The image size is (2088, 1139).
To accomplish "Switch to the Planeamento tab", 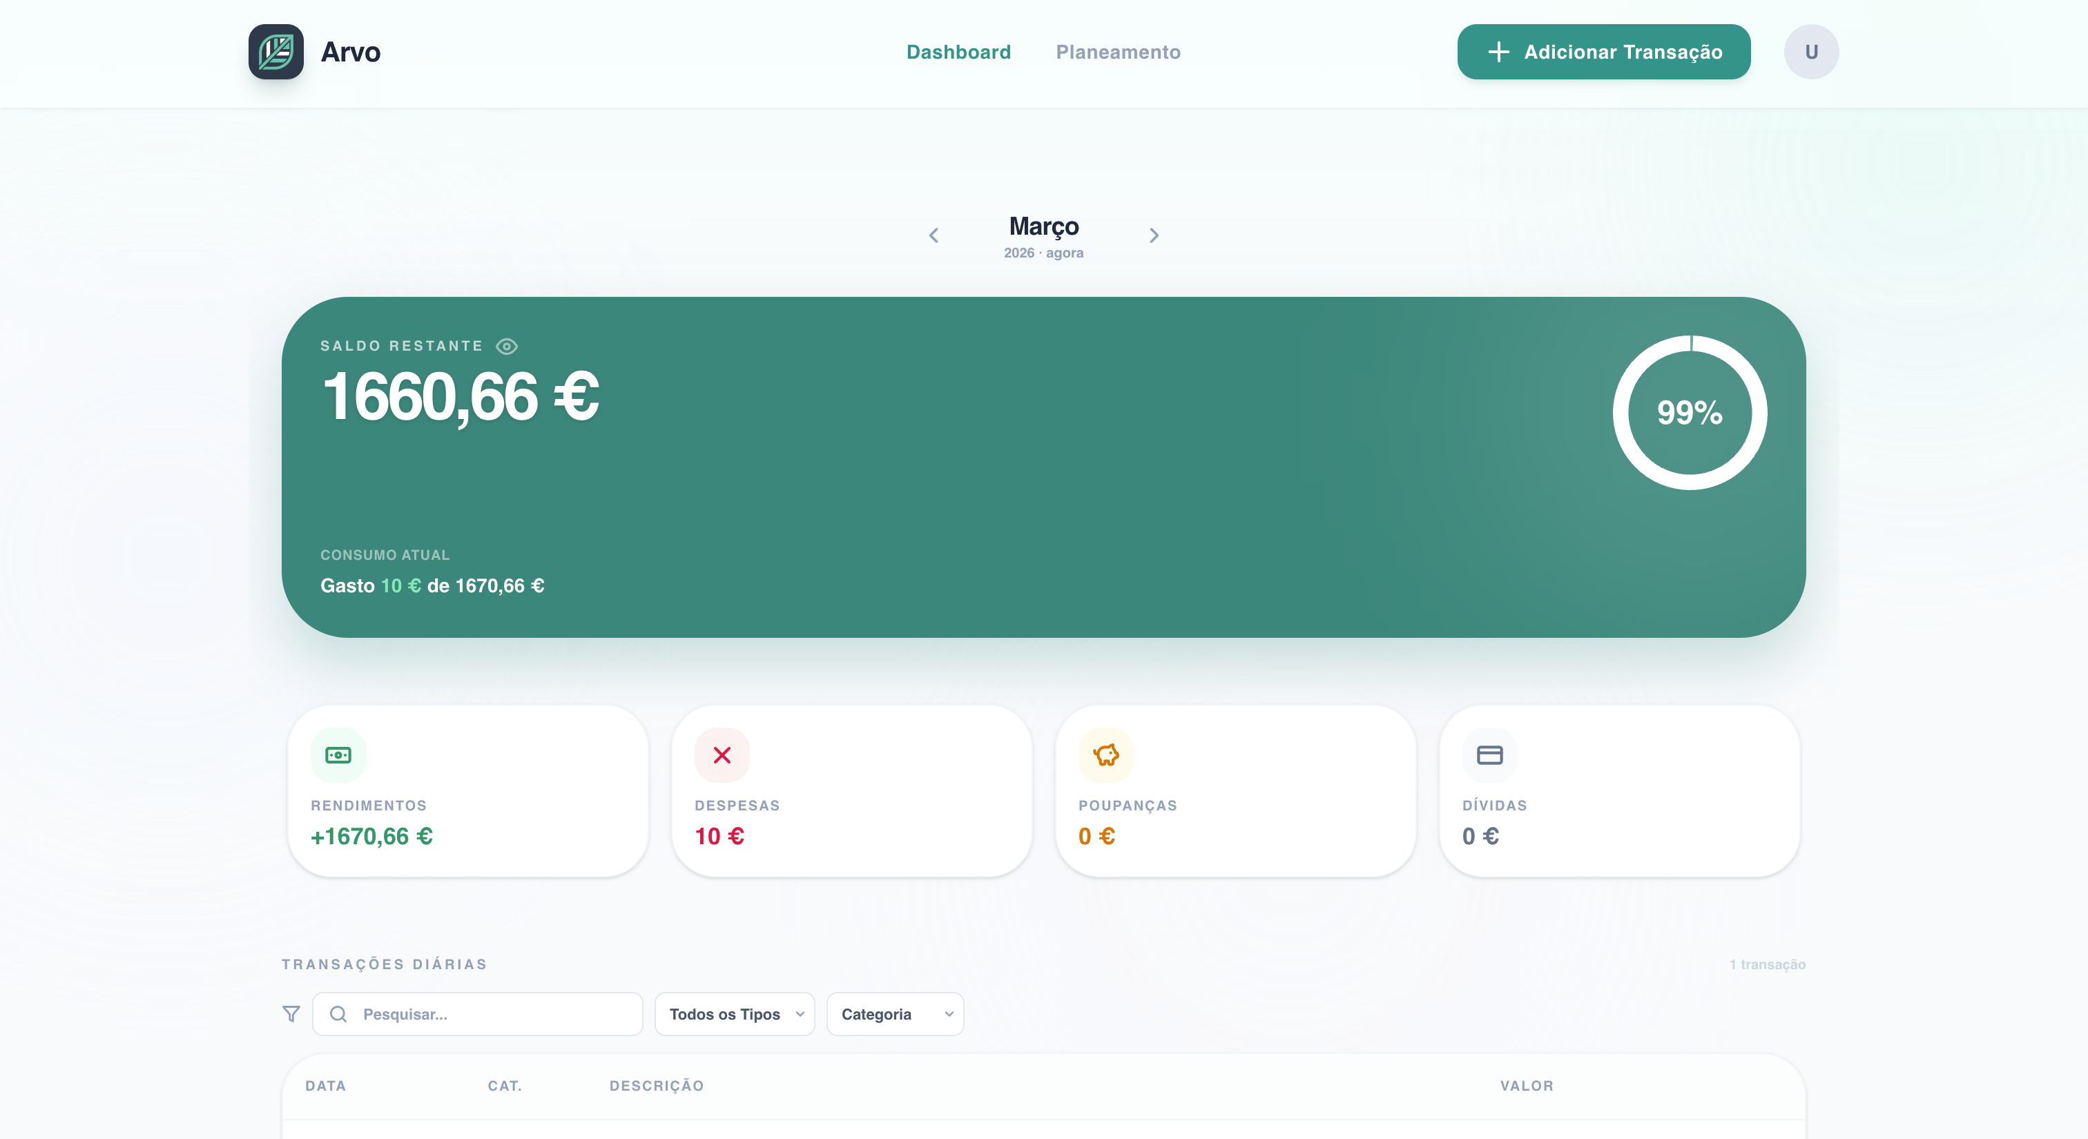I will point(1118,52).
